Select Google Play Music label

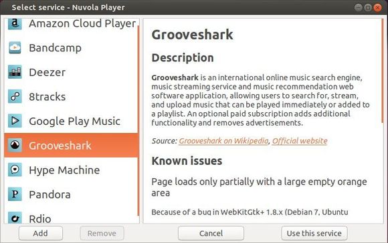[74, 121]
